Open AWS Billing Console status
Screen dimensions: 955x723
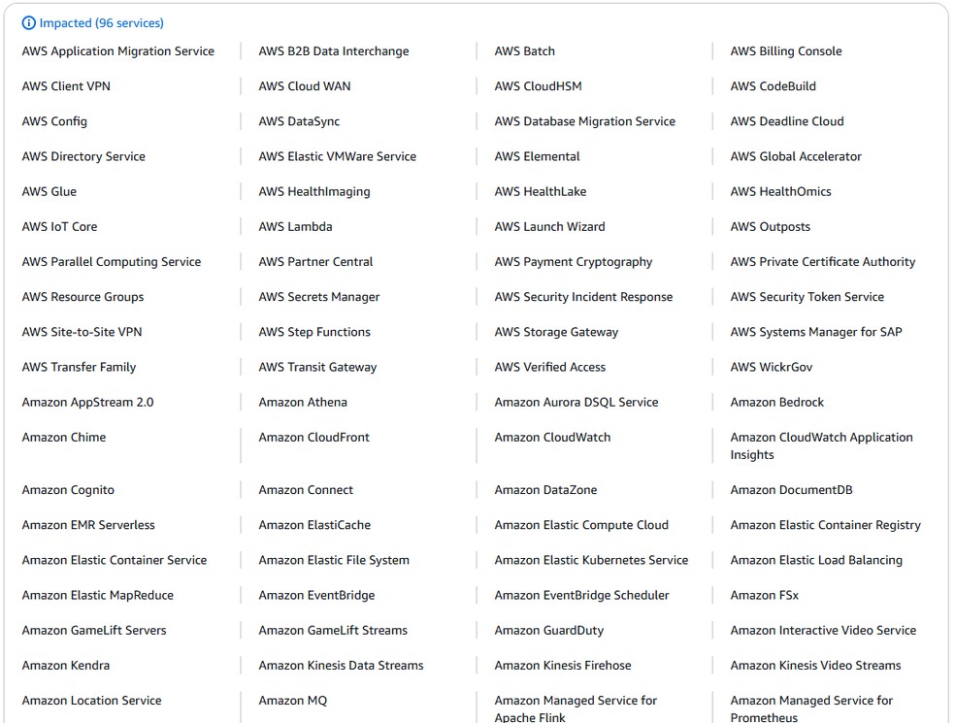[785, 51]
